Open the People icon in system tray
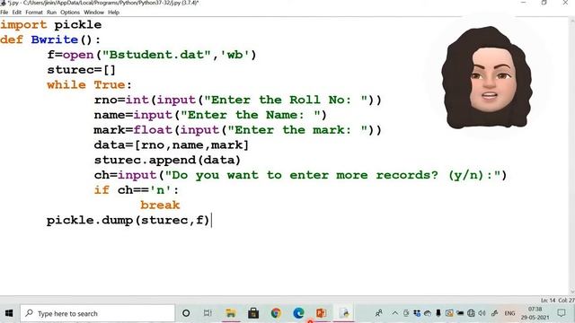The width and height of the screenshot is (575, 323). tap(379, 313)
